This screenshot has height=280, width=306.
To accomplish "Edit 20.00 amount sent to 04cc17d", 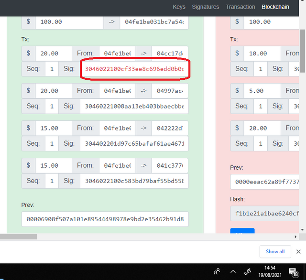I will tap(54, 53).
